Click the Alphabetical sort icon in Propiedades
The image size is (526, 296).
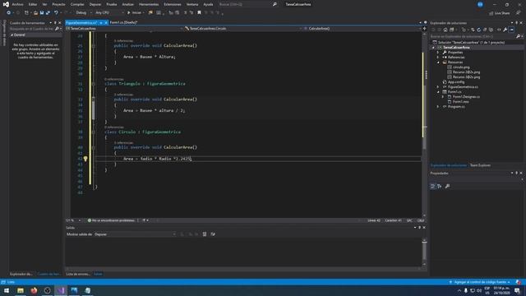click(440, 187)
